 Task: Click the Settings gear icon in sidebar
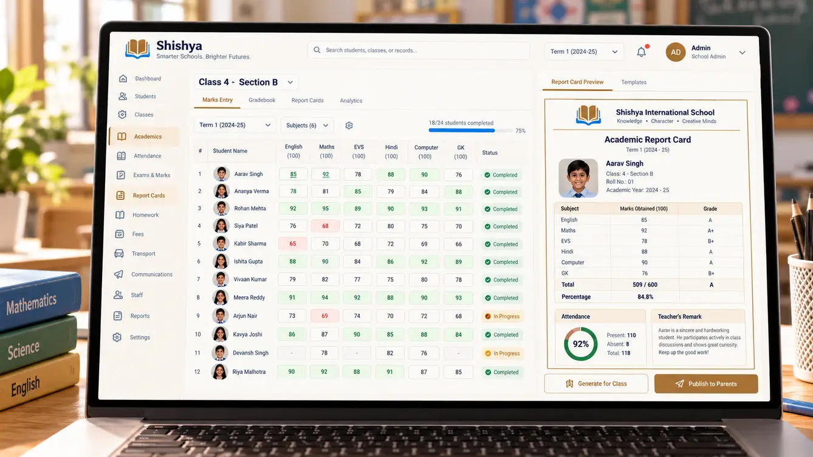(117, 337)
